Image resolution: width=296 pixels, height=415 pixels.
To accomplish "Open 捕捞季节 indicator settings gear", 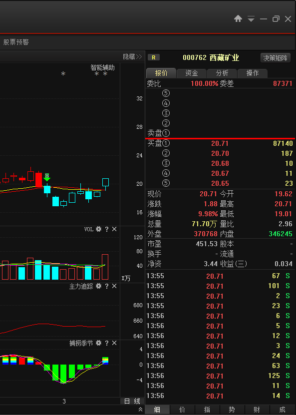I will (98, 343).
